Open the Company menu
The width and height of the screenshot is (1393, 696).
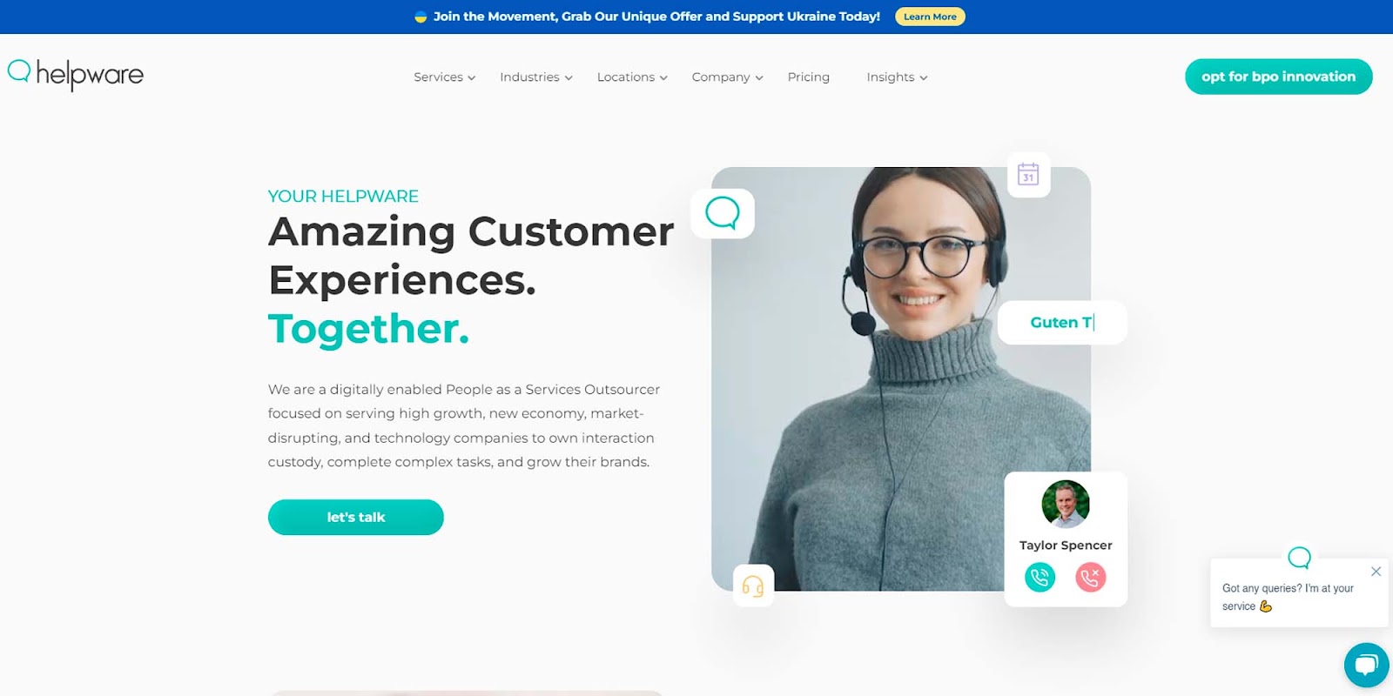point(727,77)
